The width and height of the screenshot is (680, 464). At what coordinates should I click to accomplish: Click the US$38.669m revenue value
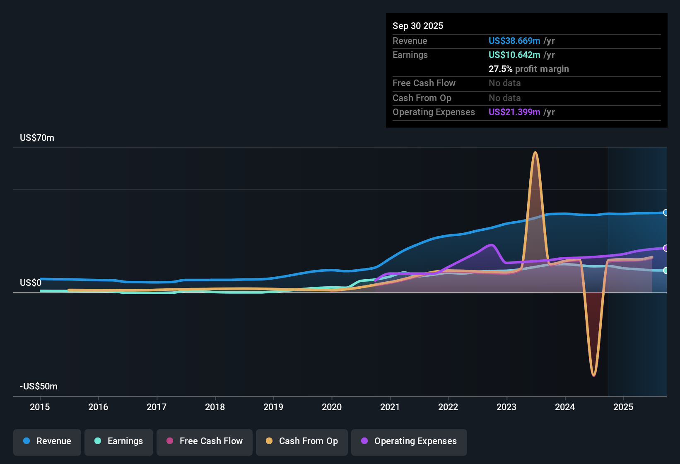point(514,41)
